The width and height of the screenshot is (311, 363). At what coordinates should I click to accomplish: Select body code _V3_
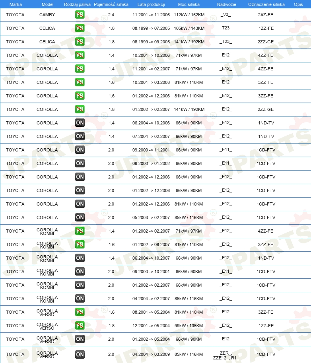pos(225,15)
